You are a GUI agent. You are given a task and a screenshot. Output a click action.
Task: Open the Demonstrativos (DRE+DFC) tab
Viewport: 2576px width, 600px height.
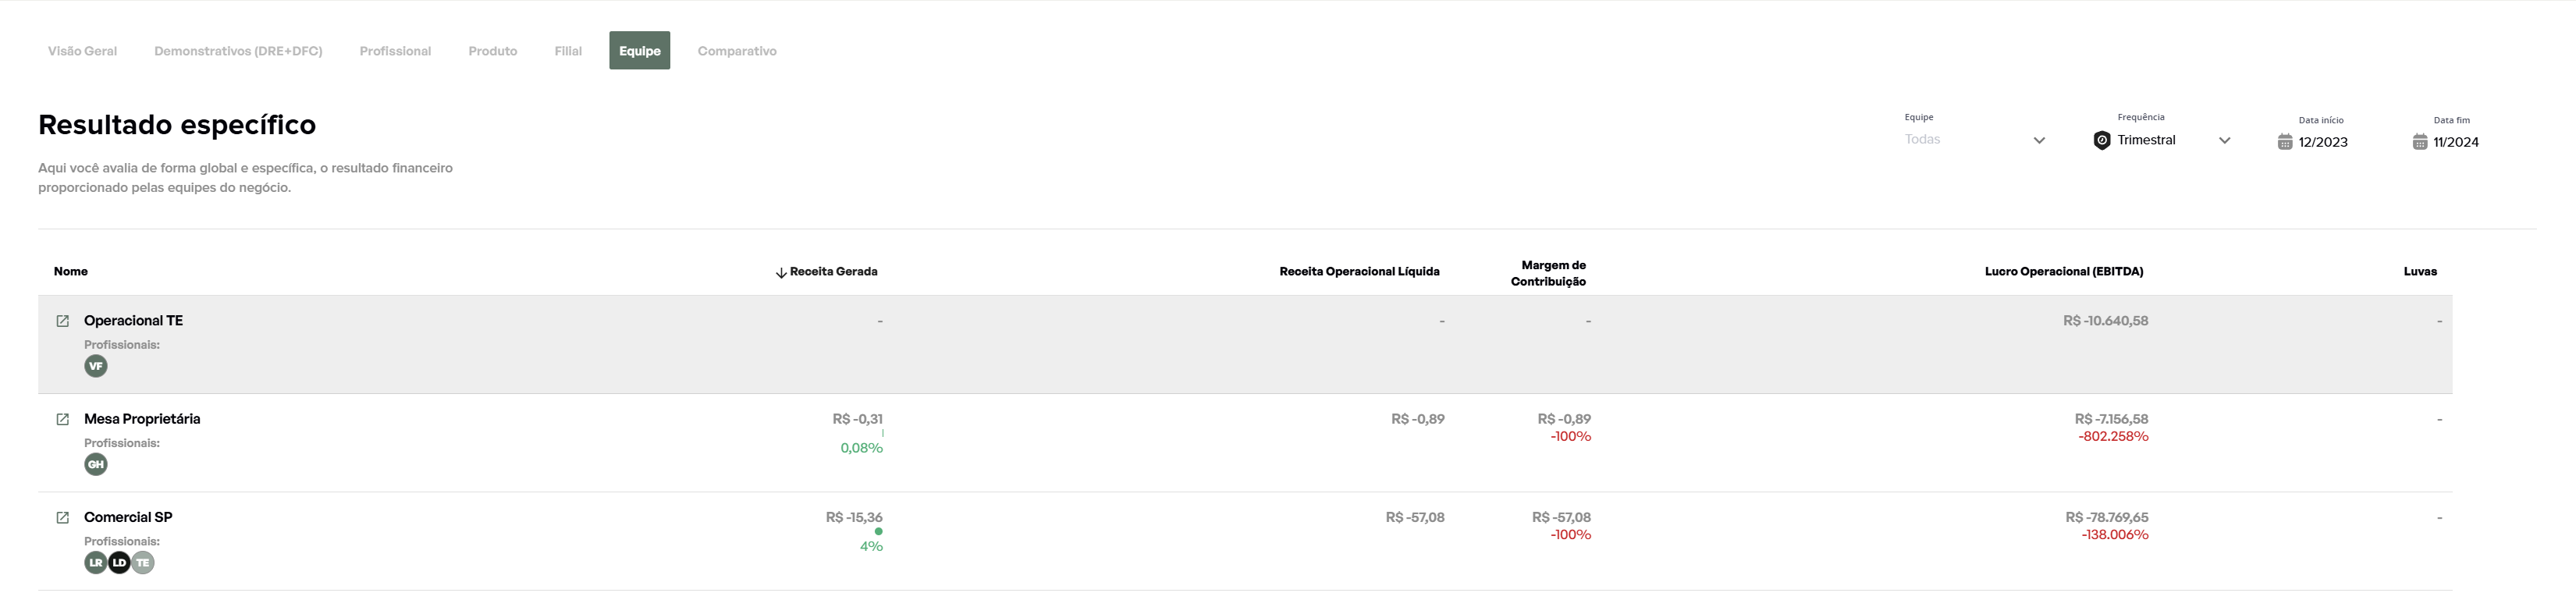(238, 51)
